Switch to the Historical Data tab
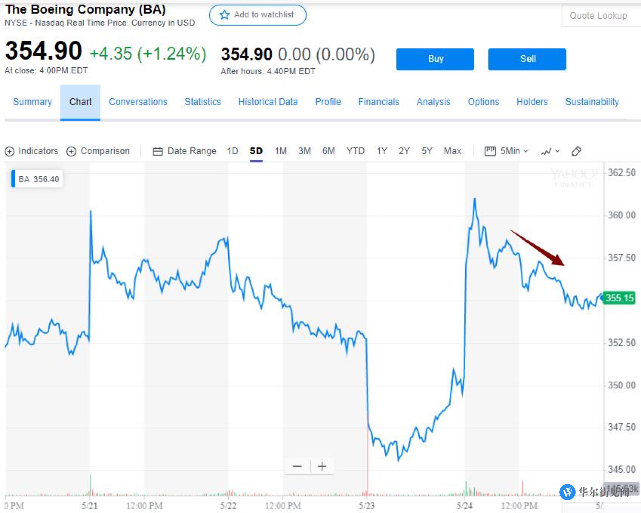Image resolution: width=641 pixels, height=513 pixels. tap(268, 102)
